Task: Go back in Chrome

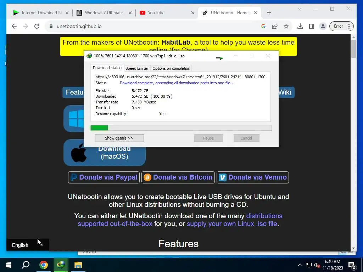Action: click(14, 26)
